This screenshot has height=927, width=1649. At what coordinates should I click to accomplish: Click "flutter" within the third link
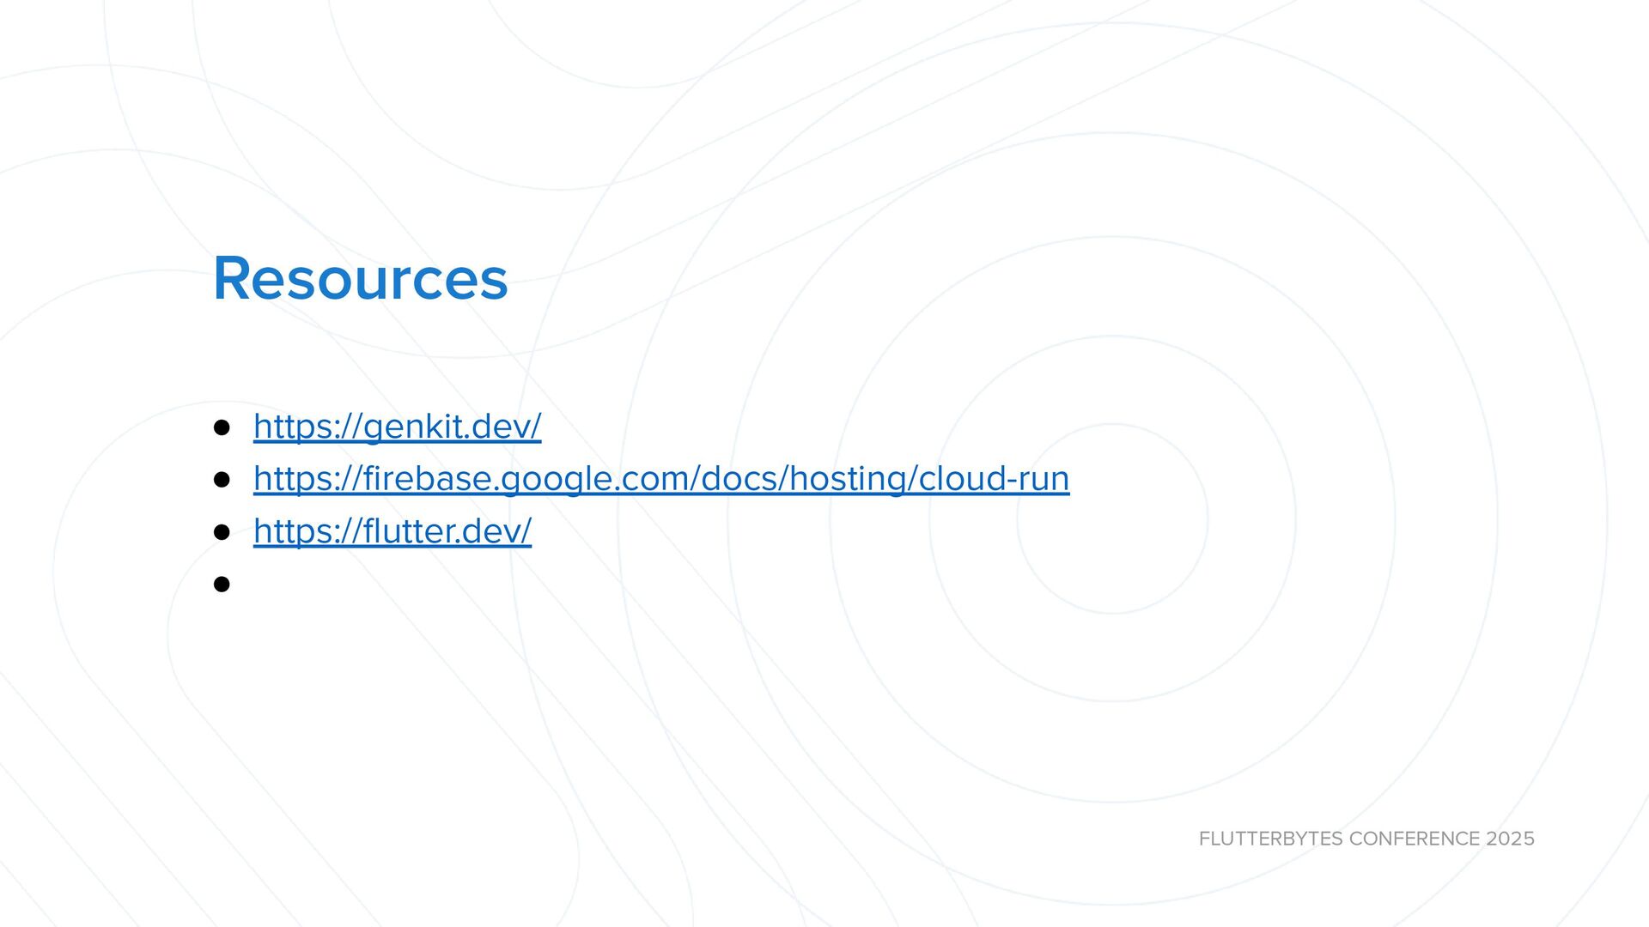(409, 531)
